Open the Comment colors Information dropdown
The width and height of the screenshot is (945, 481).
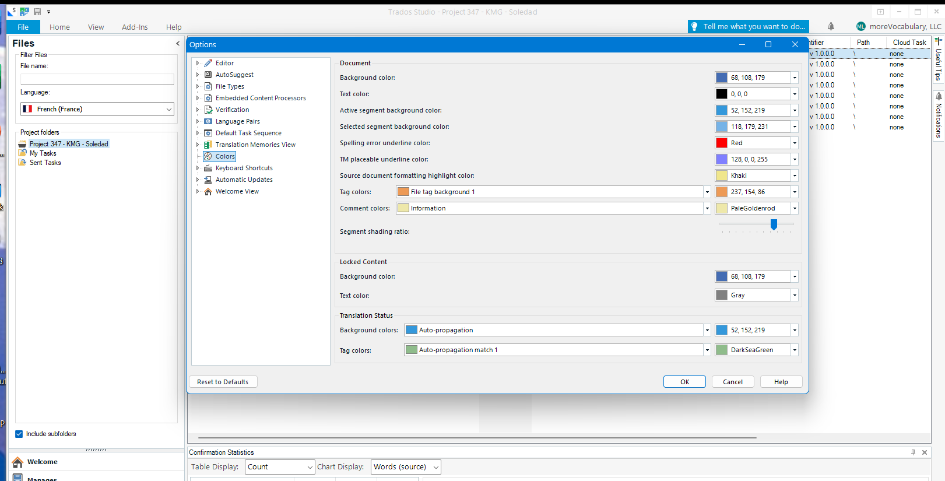(x=707, y=208)
